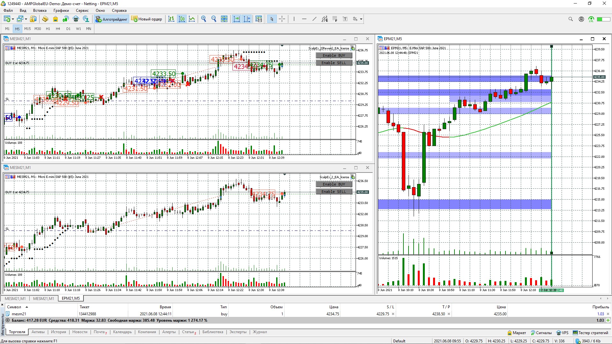Select the equidistant channel tool
612x344 pixels.
pyautogui.click(x=325, y=19)
